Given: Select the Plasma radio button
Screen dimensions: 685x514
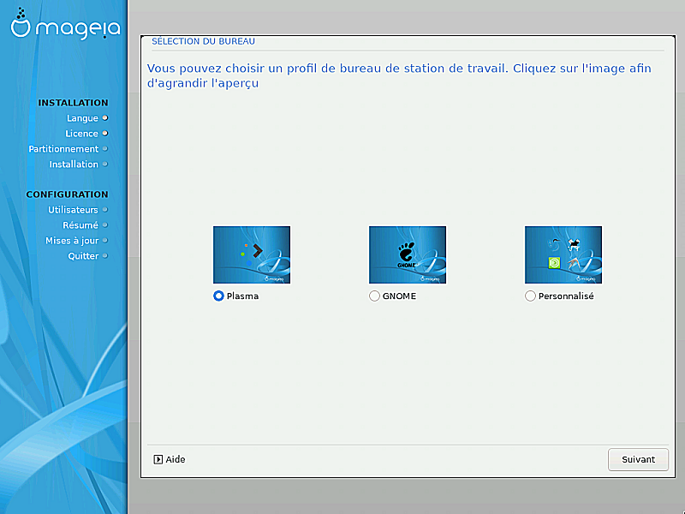Looking at the screenshot, I should coord(218,296).
